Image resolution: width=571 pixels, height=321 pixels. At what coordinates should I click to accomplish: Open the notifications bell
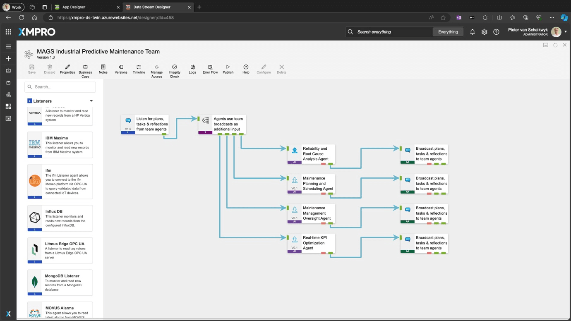pyautogui.click(x=472, y=32)
